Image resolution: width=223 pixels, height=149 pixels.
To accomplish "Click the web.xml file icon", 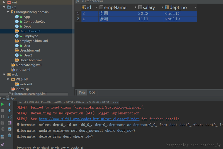I will pos(17,84).
